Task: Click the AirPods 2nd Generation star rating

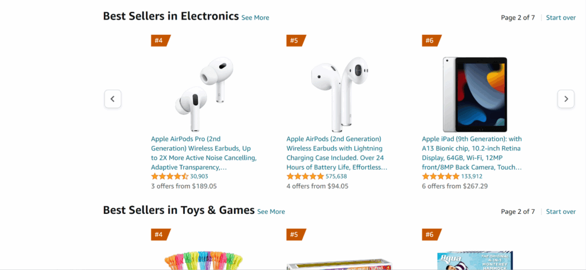Action: (x=305, y=176)
